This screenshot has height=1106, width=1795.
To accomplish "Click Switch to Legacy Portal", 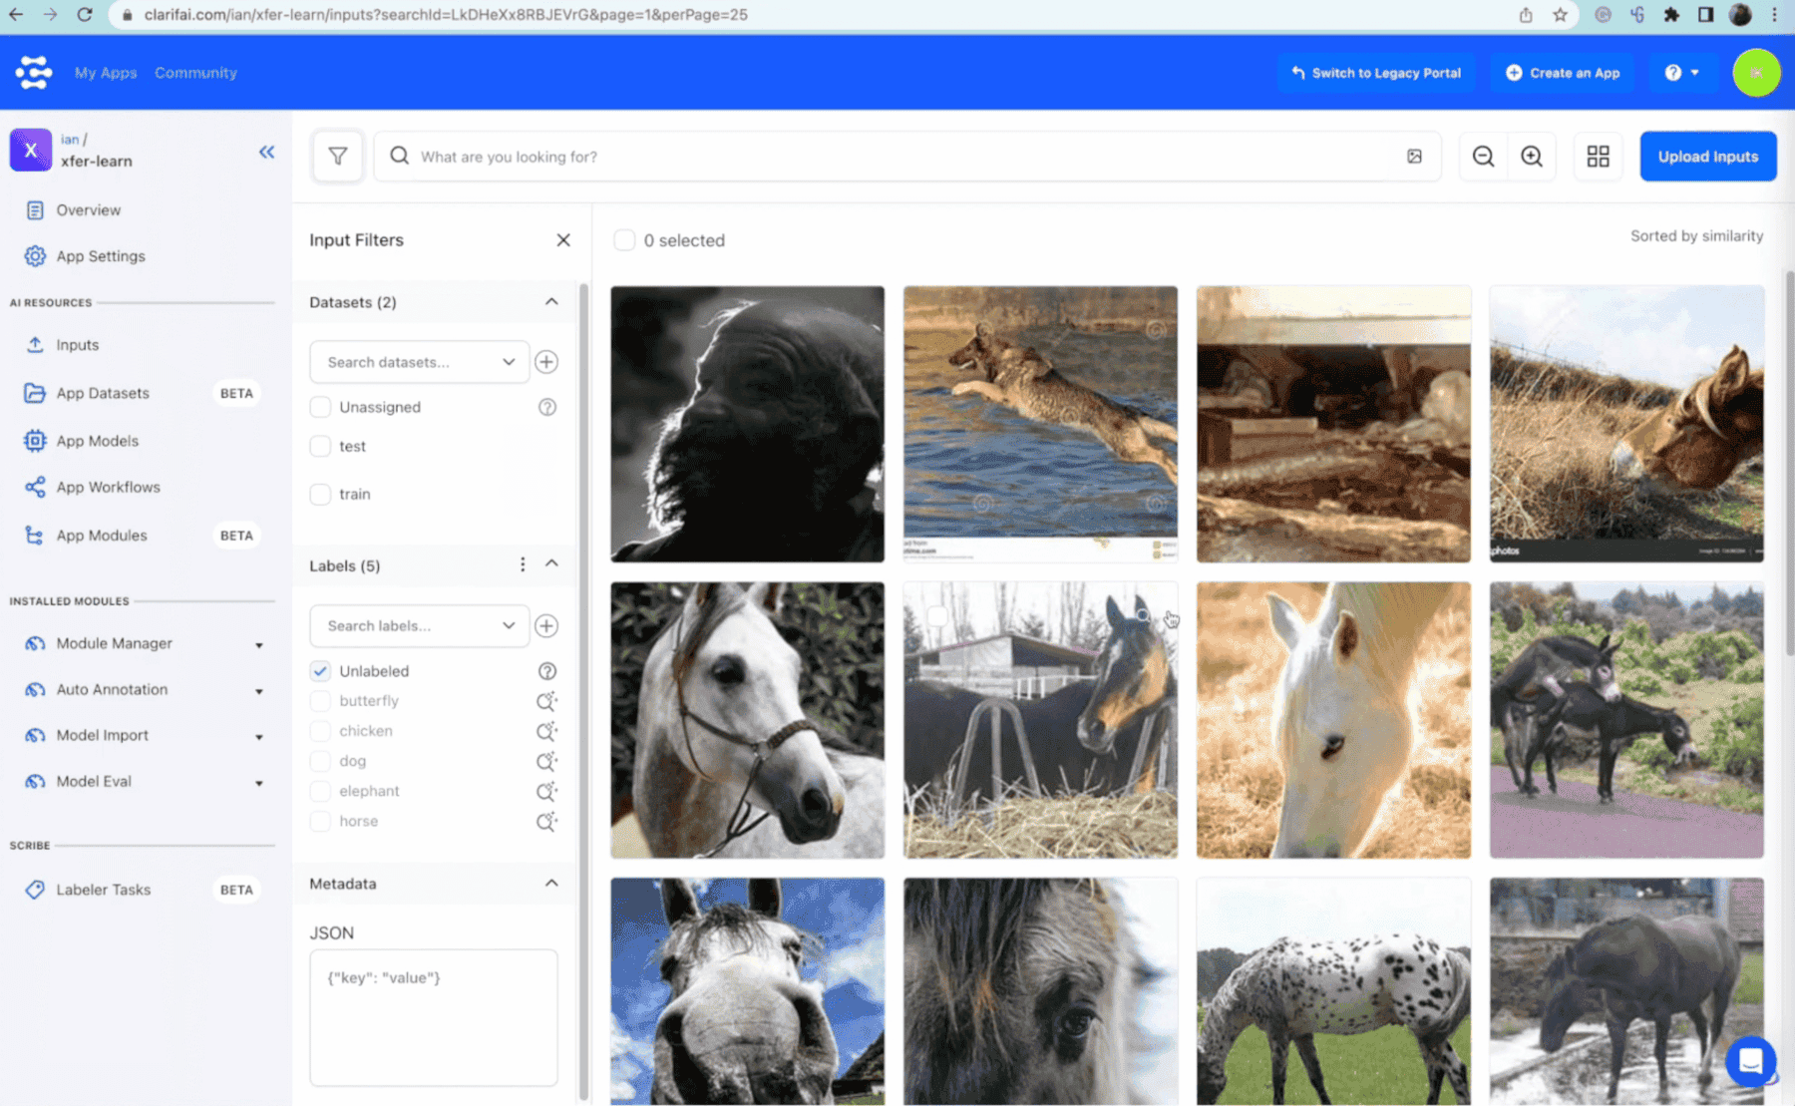I will pyautogui.click(x=1376, y=73).
